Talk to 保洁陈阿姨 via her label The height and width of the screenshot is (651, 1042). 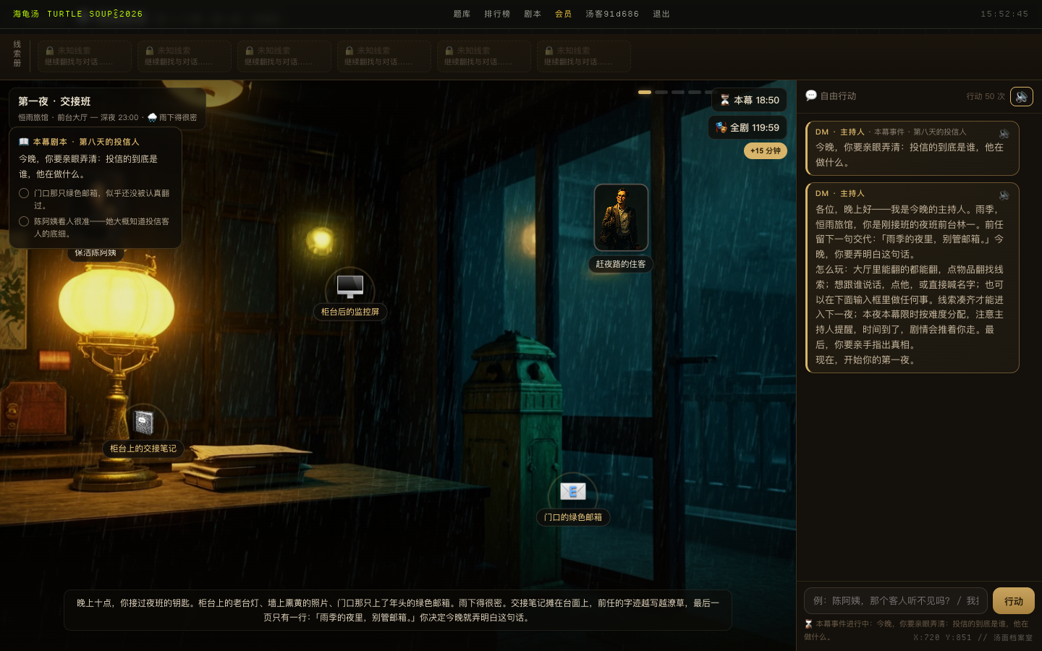coord(96,253)
